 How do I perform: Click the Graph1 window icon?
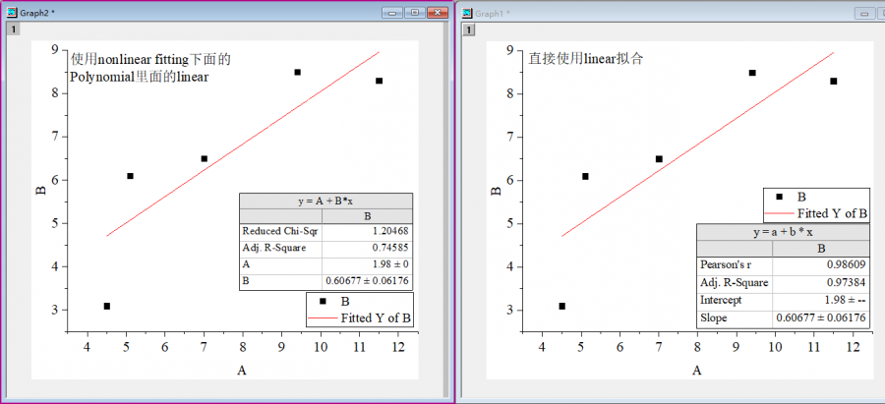click(x=467, y=13)
